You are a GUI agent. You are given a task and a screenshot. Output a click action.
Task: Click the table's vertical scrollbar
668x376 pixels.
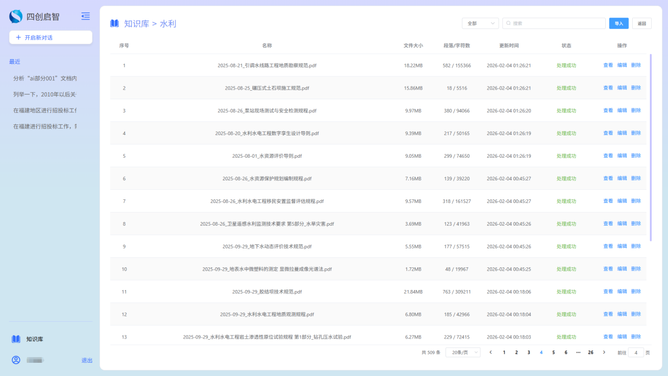651,148
